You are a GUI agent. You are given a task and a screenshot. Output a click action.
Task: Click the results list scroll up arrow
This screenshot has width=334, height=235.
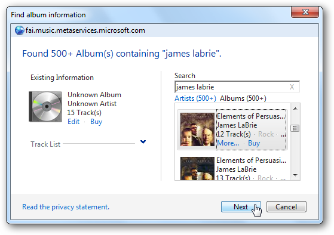pos(295,109)
